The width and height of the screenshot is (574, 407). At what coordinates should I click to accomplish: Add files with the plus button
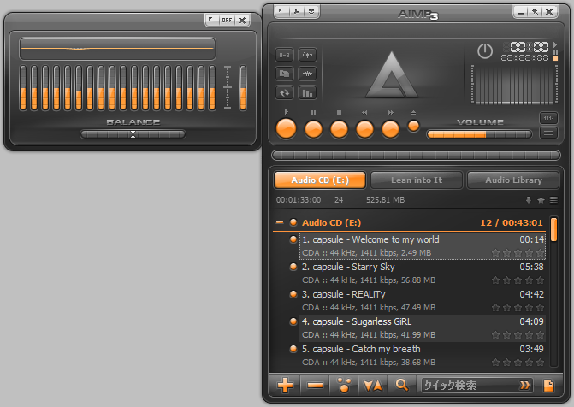(285, 385)
